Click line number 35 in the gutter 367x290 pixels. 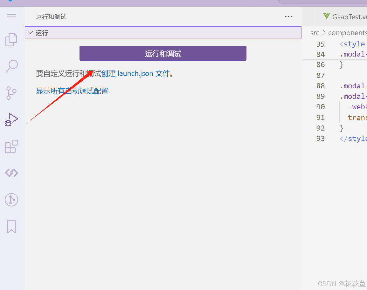tap(321, 44)
